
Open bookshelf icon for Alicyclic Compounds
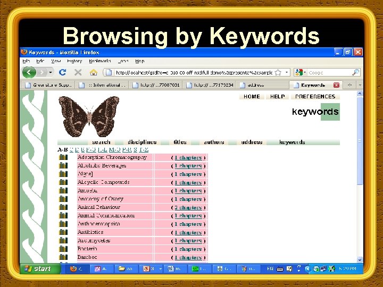coord(63,182)
